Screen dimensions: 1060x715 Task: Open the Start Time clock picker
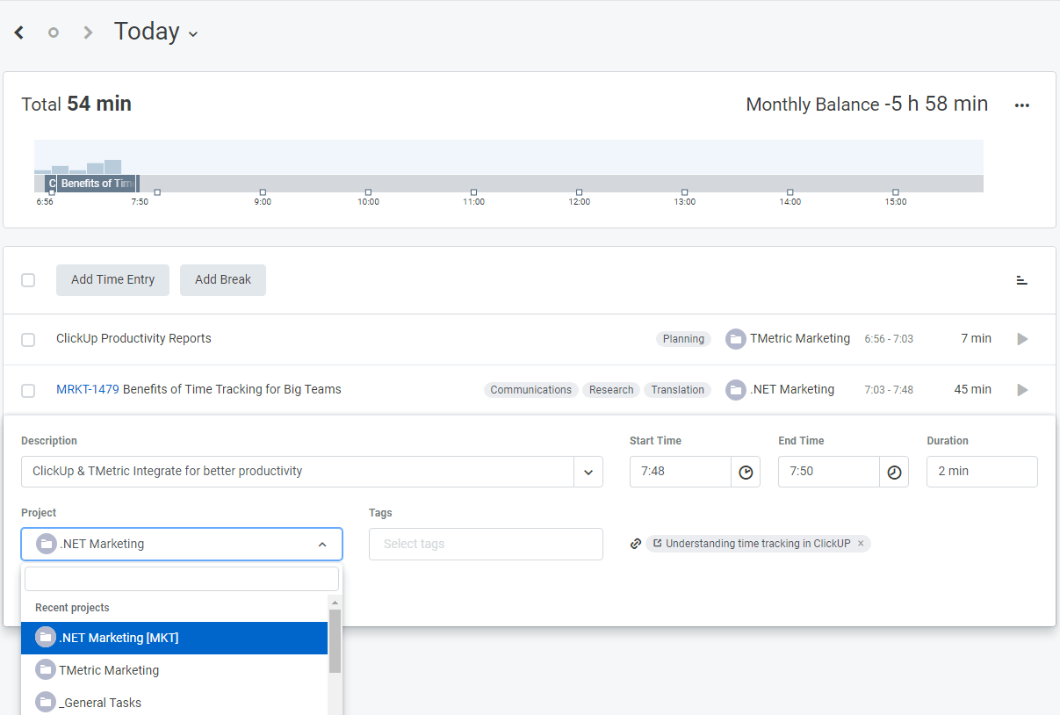pos(746,472)
